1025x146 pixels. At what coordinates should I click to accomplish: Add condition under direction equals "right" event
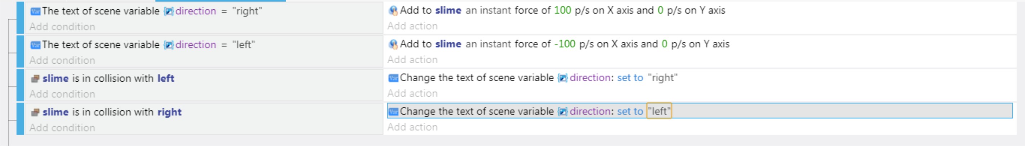point(62,27)
